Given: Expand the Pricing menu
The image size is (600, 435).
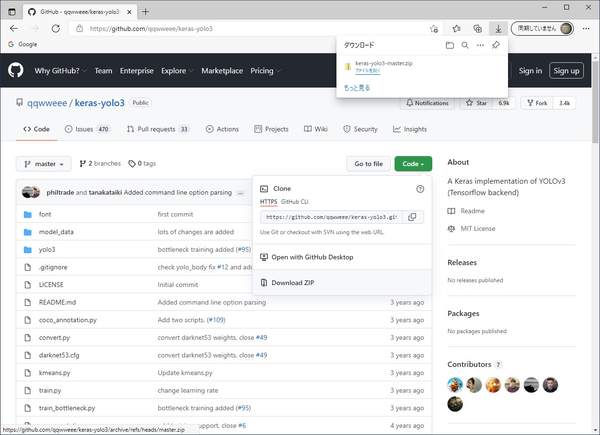Looking at the screenshot, I should [265, 70].
